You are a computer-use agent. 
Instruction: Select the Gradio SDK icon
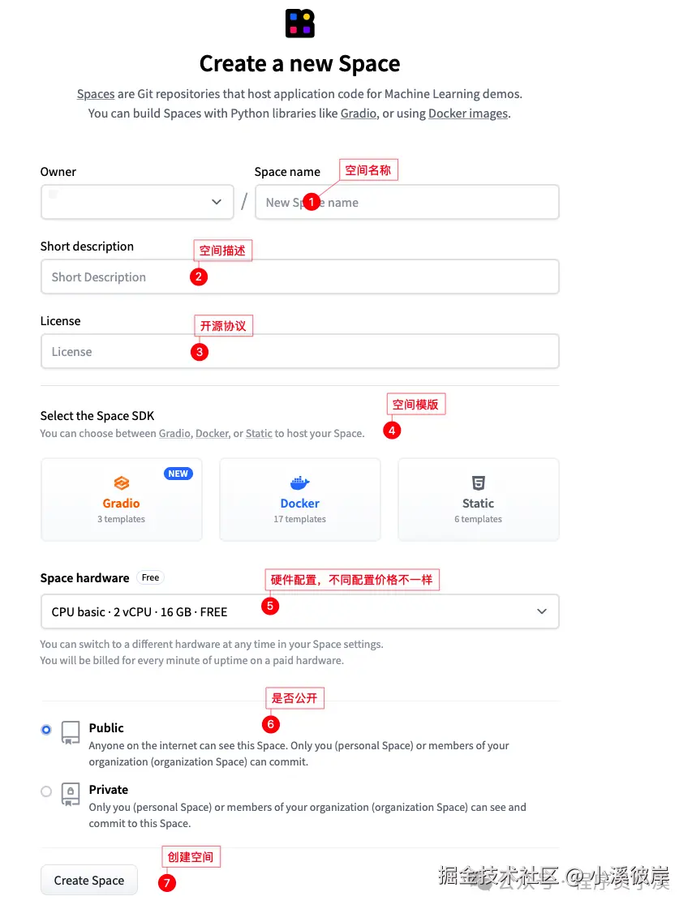click(121, 483)
